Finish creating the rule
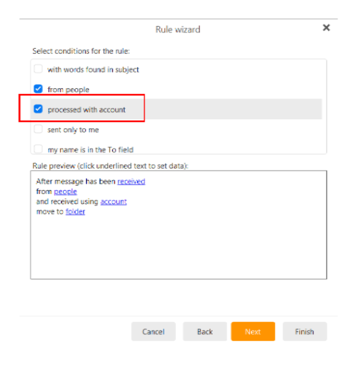 304,331
